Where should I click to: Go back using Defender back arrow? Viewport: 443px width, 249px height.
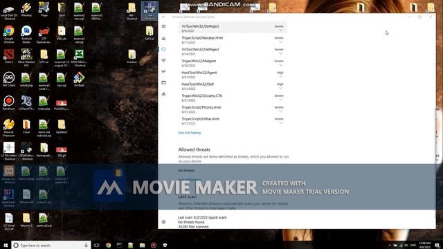tap(163, 17)
